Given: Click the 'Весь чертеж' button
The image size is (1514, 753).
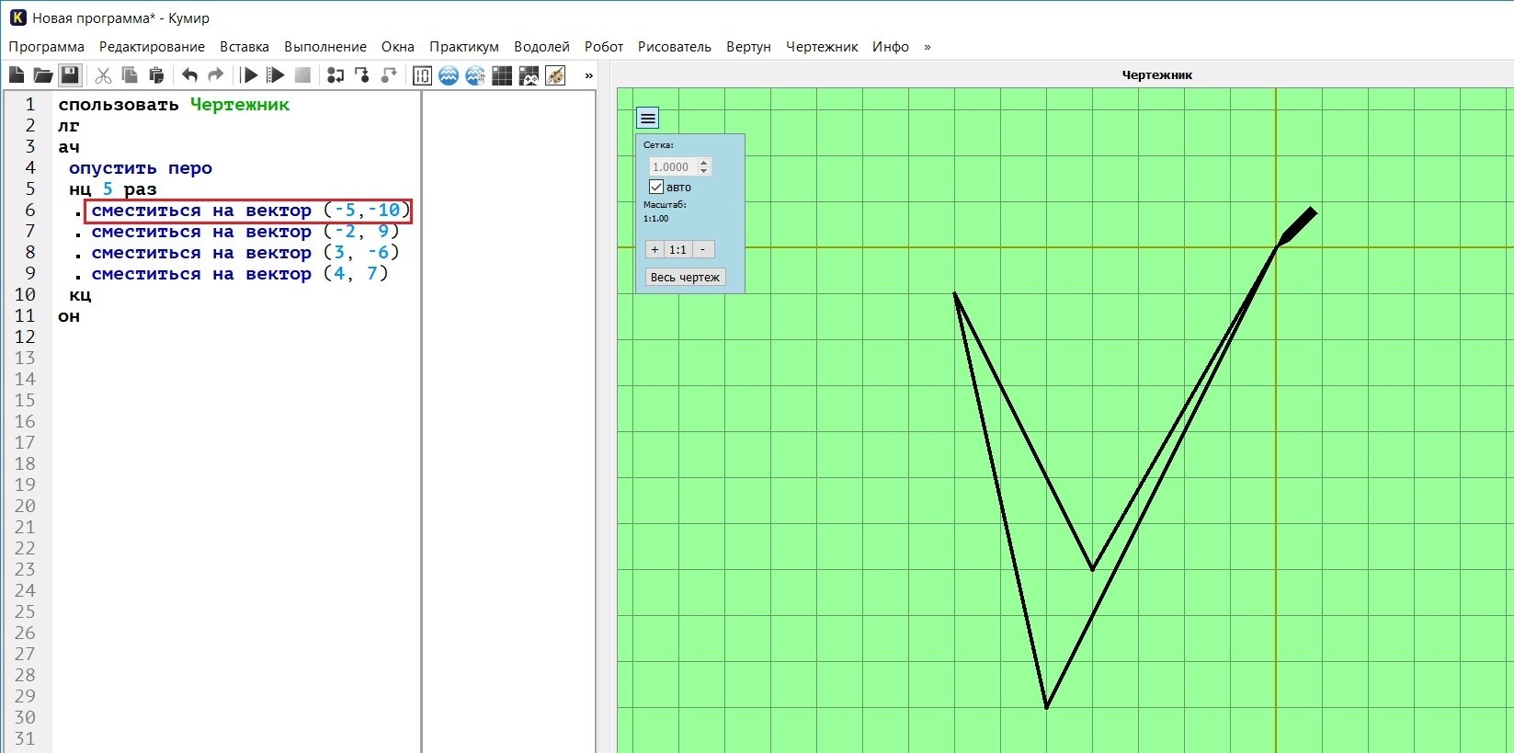Looking at the screenshot, I should coord(685,277).
